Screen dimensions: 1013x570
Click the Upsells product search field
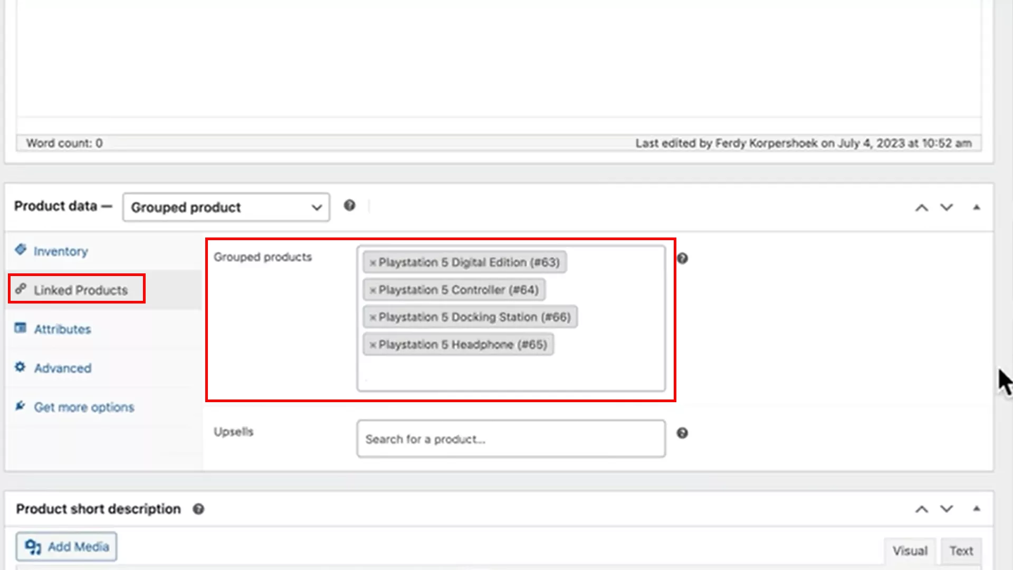(510, 439)
